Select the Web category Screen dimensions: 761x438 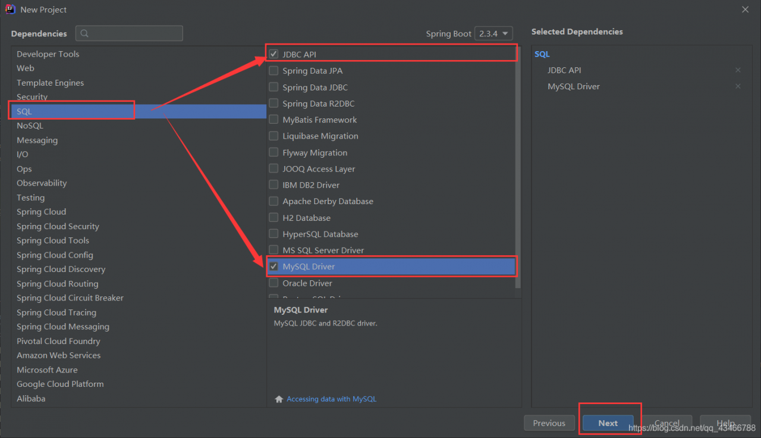click(x=26, y=68)
